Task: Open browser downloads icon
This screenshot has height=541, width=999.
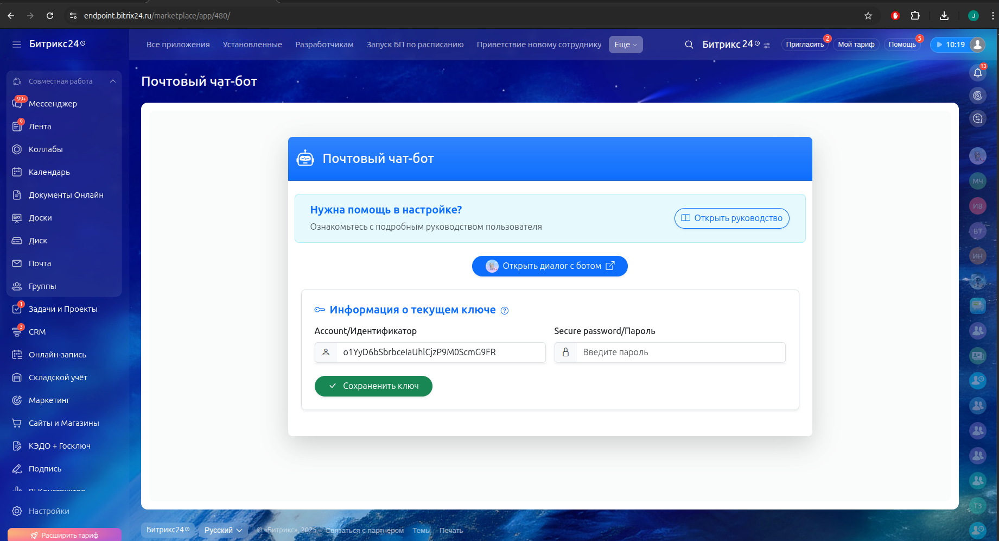Action: [944, 16]
